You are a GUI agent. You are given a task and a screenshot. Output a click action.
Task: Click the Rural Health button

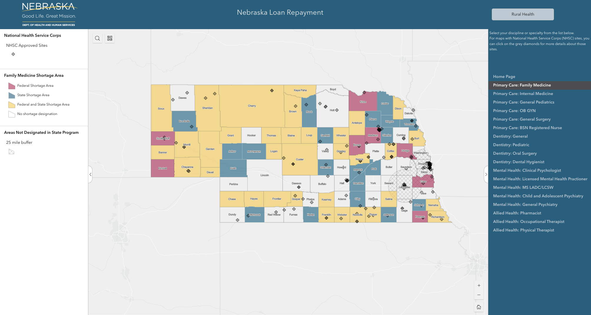tap(523, 14)
